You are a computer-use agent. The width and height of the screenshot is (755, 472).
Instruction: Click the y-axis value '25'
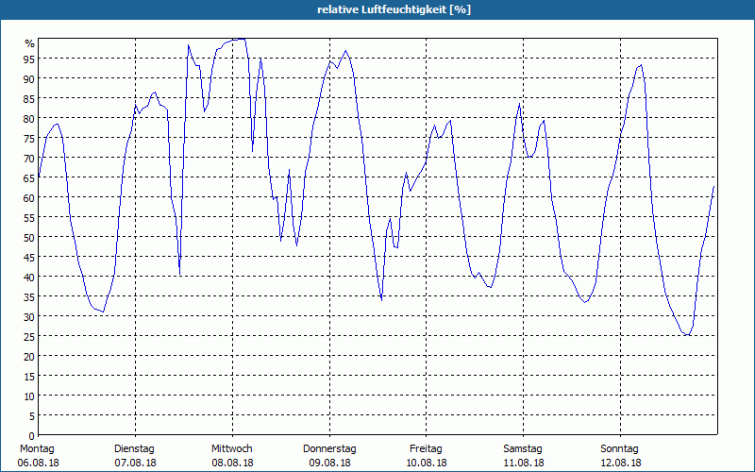point(29,337)
